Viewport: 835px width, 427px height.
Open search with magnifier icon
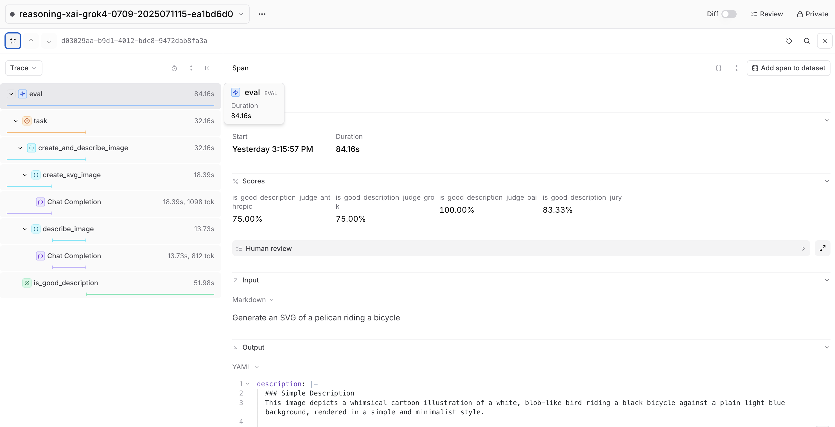click(x=807, y=41)
